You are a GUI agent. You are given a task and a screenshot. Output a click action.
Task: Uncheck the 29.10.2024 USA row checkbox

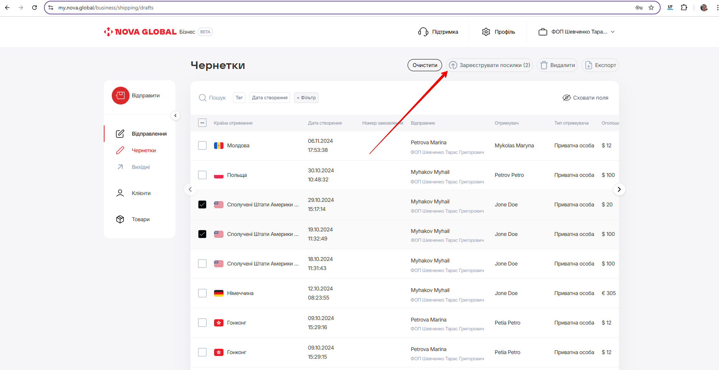(x=202, y=205)
